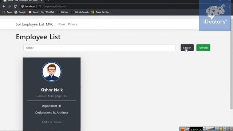Go to the Home nav link

tap(62, 24)
